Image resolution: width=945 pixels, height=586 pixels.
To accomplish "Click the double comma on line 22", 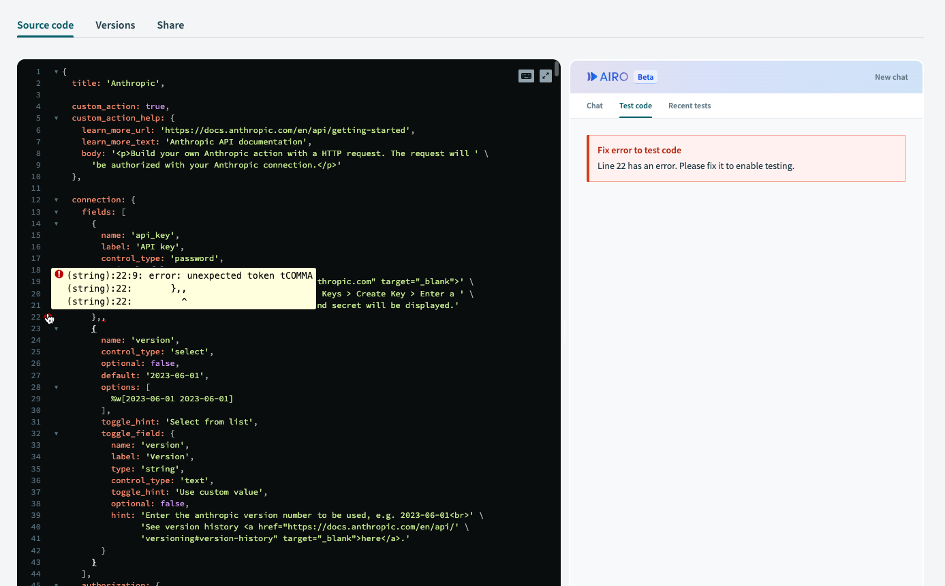I will tap(103, 318).
